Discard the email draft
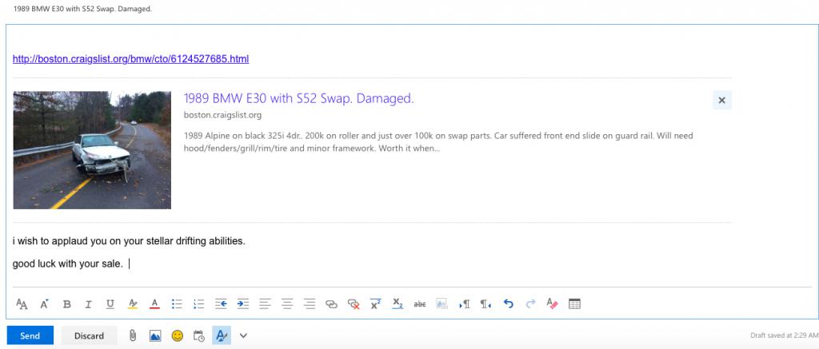Viewport: 819px width, 349px height. (89, 336)
